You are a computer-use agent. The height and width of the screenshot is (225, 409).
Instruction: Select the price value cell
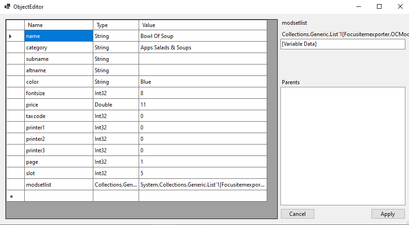coord(202,105)
